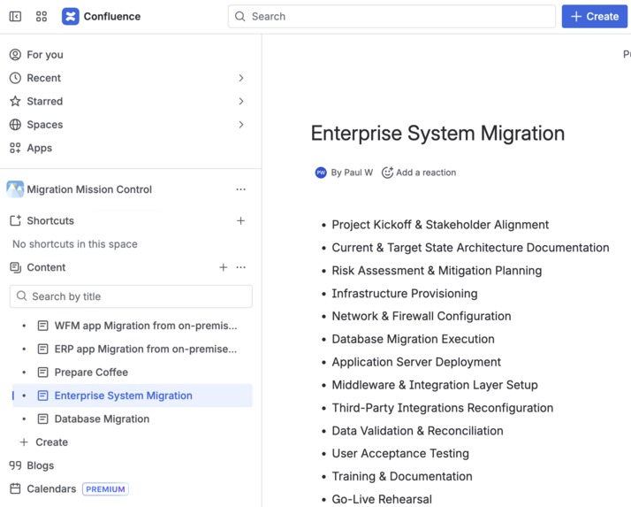Open the Blogs section

tap(41, 466)
